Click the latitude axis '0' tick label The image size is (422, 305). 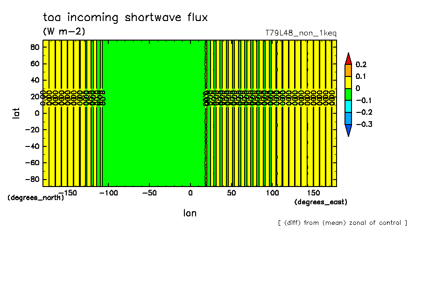37,113
